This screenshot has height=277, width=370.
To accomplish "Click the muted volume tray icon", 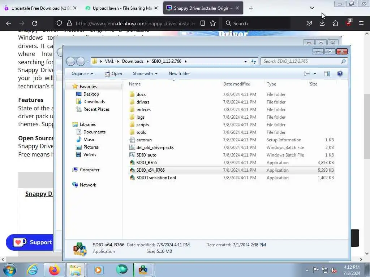I will (334, 270).
